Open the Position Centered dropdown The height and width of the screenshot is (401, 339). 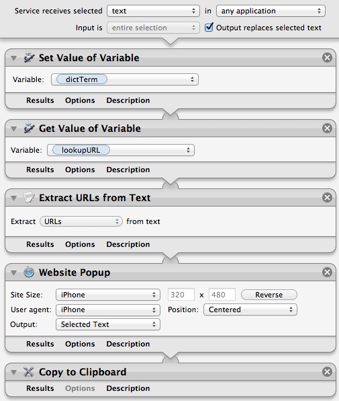(x=250, y=309)
